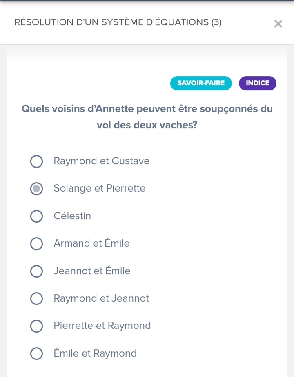Open the SAVOIR-FAIRE help
This screenshot has height=377, width=294.
201,83
